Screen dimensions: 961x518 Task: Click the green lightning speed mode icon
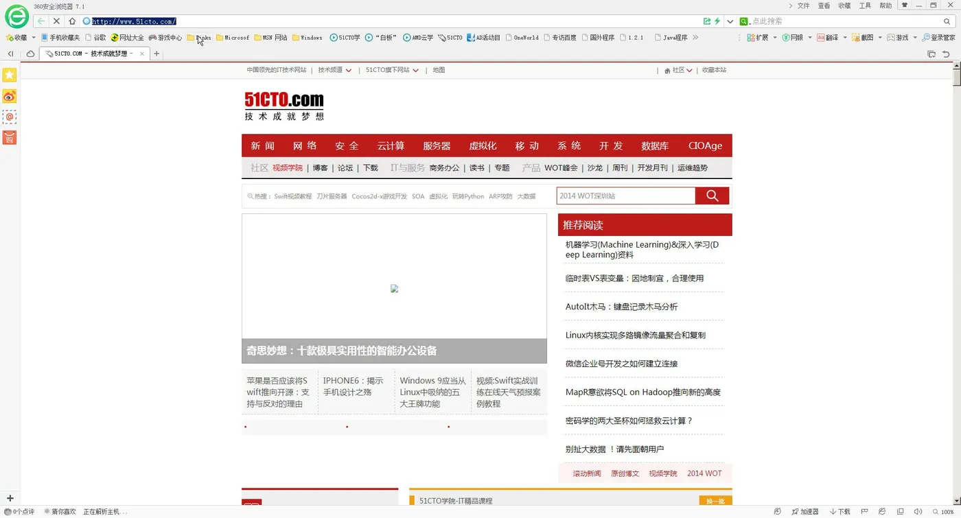[717, 21]
